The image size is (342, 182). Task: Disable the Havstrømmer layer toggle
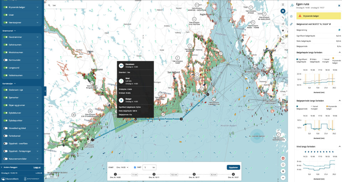tap(5, 37)
